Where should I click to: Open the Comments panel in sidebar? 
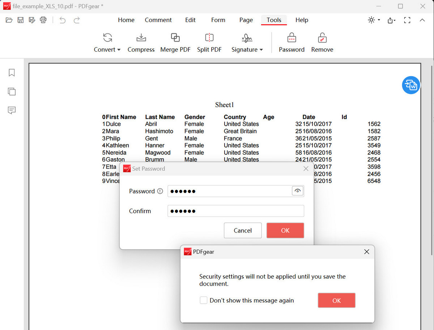coord(12,110)
